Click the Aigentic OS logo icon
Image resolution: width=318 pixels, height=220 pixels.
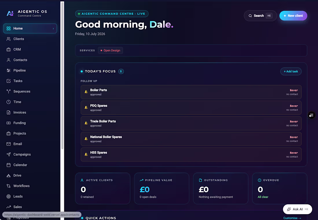(x=10, y=13)
